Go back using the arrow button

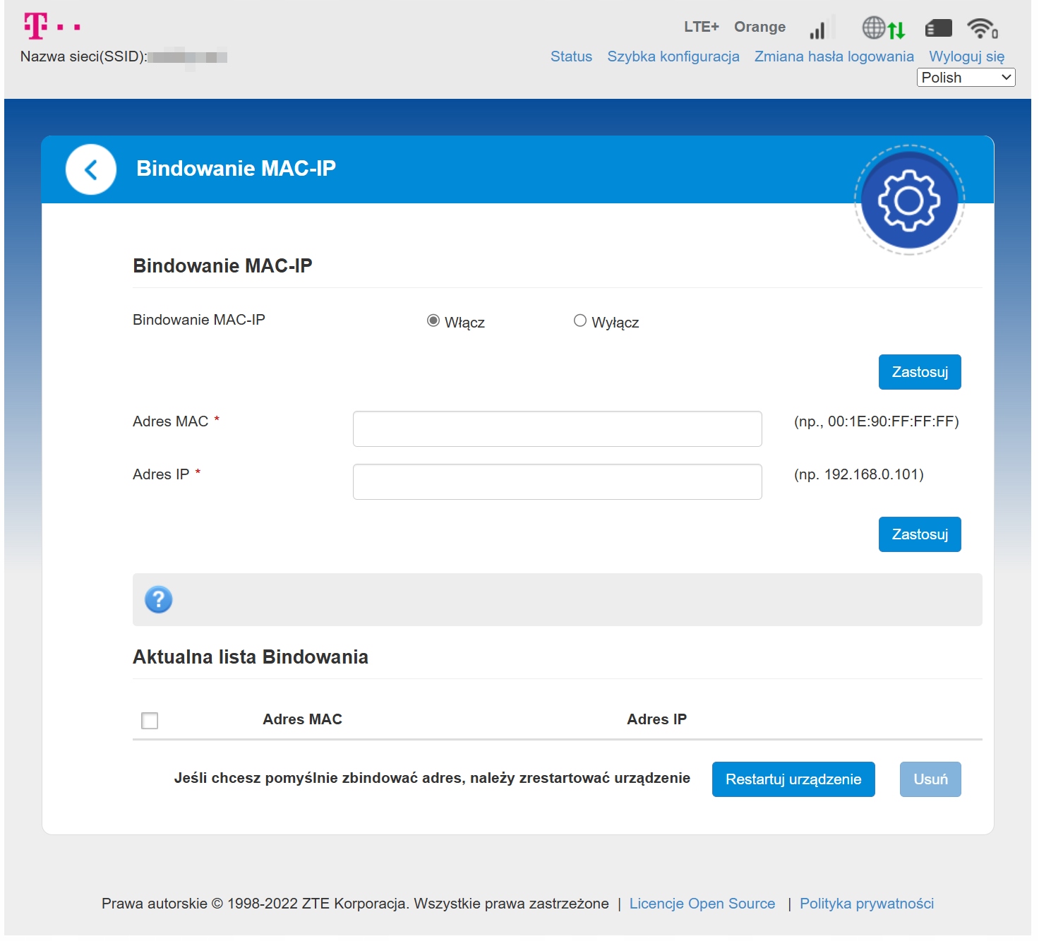coord(91,169)
